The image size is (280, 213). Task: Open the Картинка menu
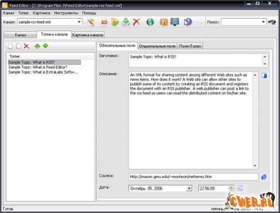[41, 13]
